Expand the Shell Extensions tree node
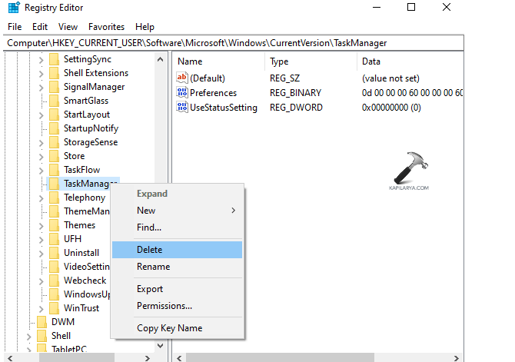515x362 pixels. (42, 73)
